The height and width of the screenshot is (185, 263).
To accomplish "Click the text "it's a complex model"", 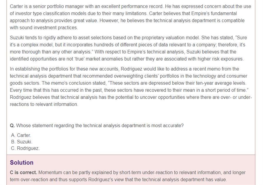I will click(32, 45).
